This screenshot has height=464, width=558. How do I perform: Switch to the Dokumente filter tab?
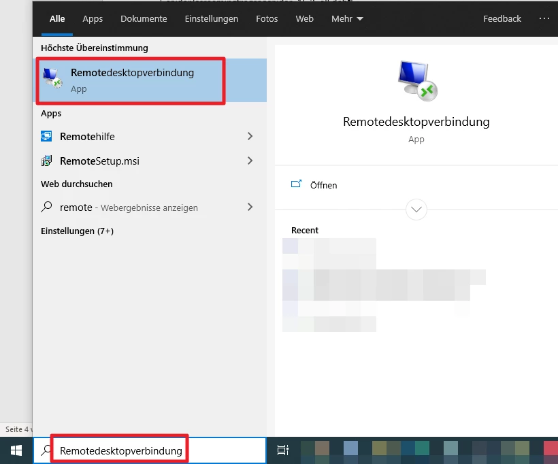[144, 19]
